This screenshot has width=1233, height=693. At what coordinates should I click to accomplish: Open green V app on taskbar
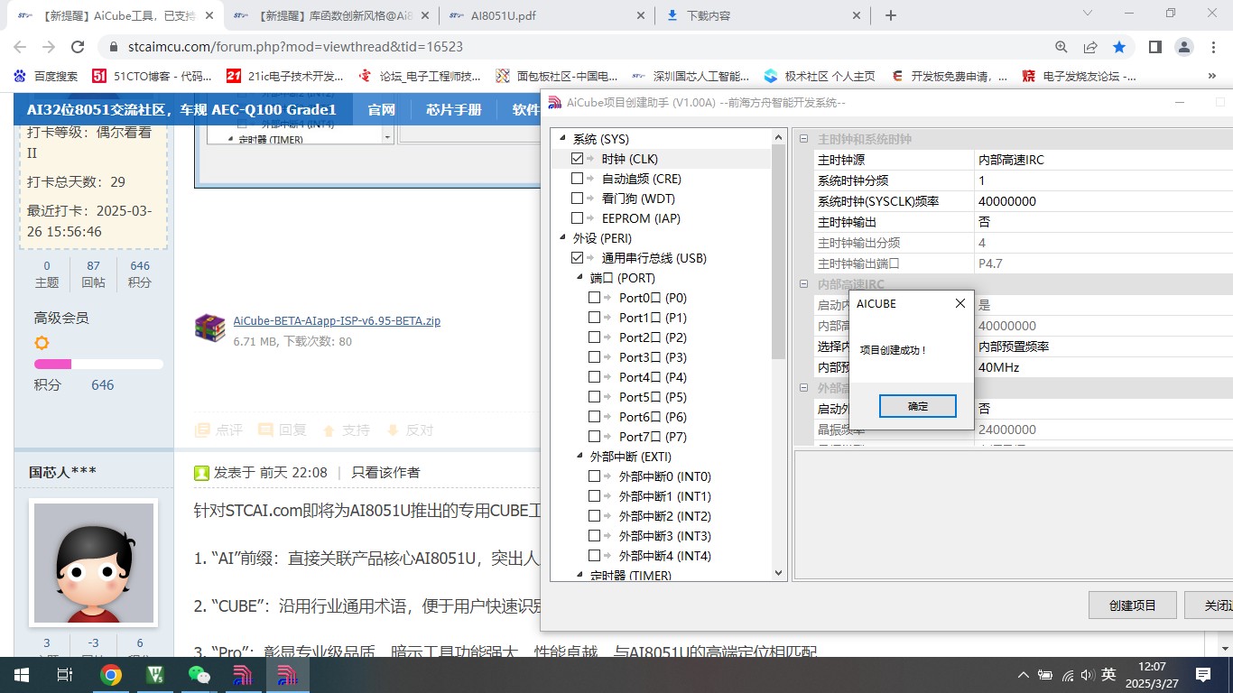pos(155,674)
